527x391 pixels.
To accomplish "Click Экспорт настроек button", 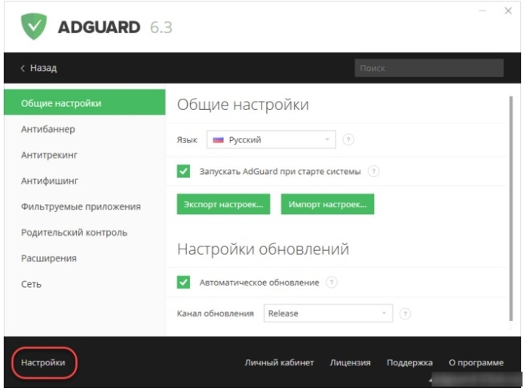I will pos(223,204).
